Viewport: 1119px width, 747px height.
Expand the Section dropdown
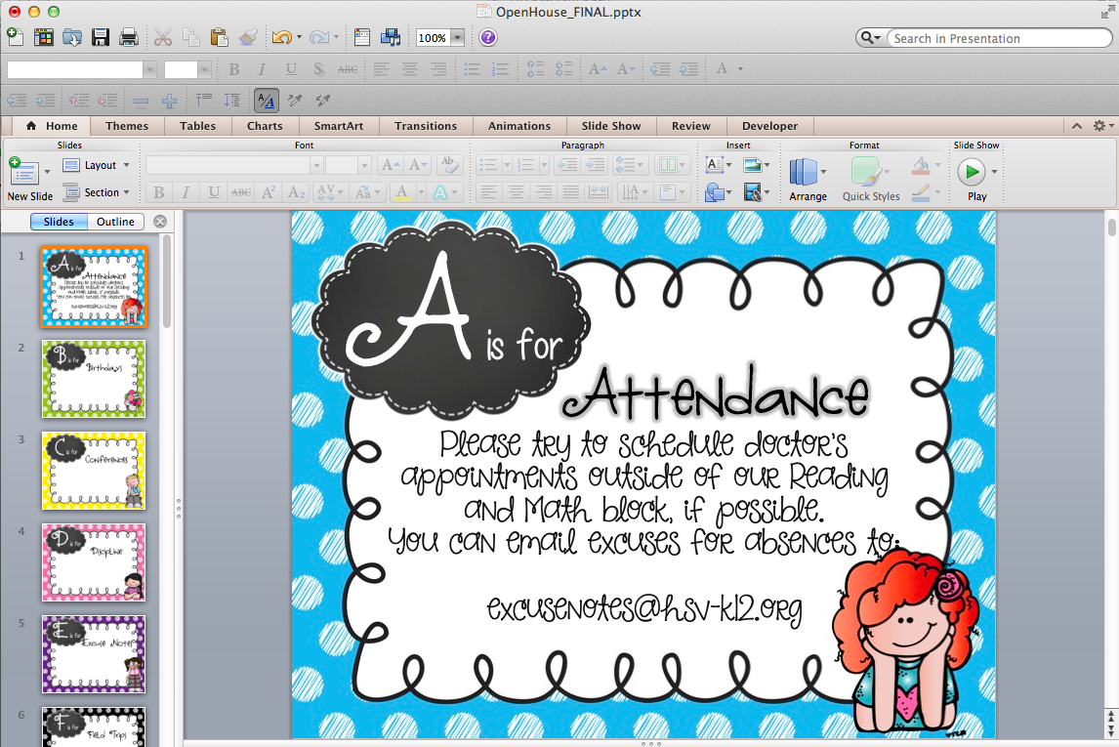(x=97, y=192)
